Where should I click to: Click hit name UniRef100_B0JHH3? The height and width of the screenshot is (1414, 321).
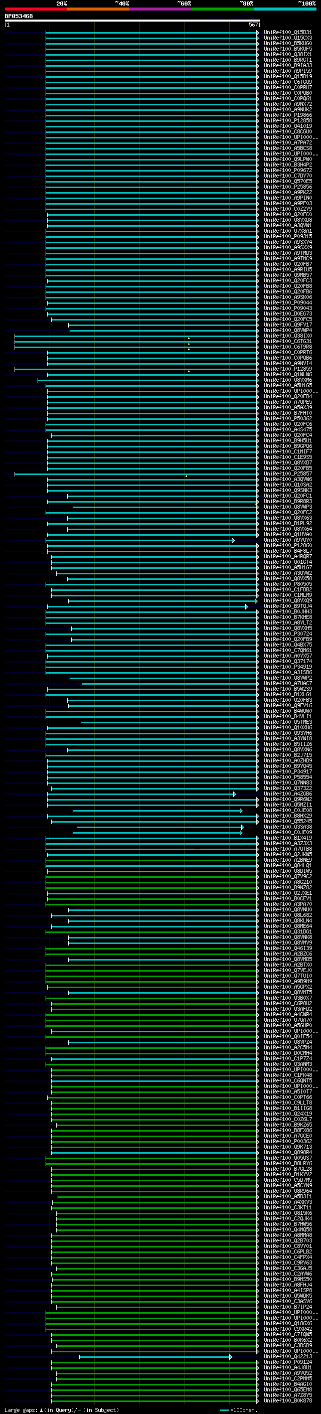coord(287,611)
